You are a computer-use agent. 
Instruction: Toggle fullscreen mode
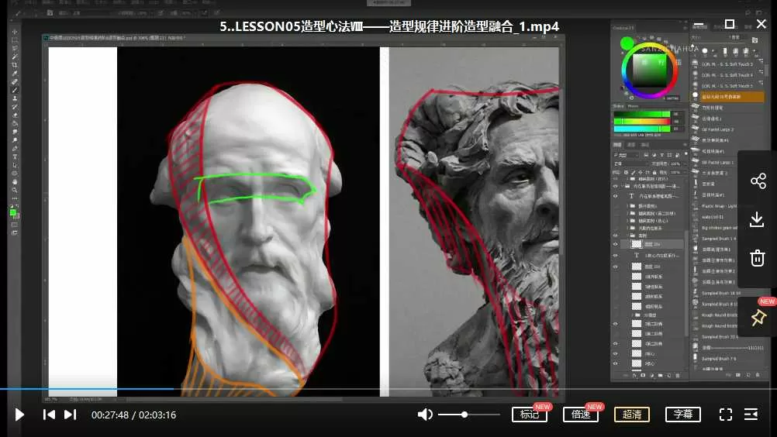(x=726, y=415)
